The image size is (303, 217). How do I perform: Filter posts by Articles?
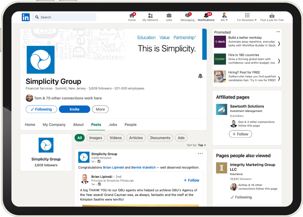(x=136, y=138)
